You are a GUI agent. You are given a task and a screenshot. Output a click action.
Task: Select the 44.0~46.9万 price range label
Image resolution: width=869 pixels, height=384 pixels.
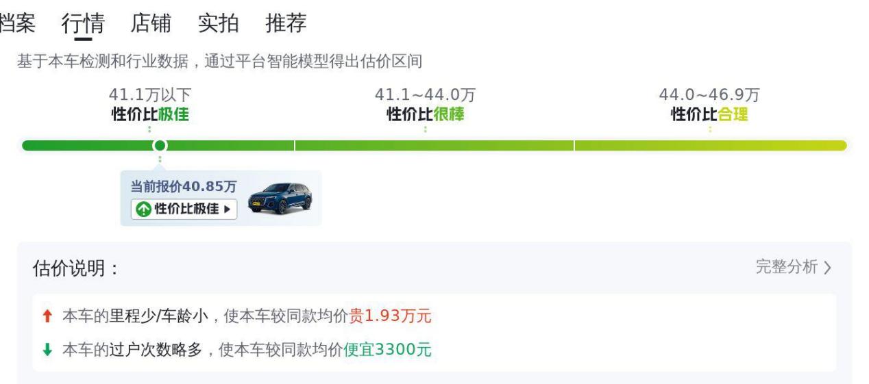click(x=709, y=95)
